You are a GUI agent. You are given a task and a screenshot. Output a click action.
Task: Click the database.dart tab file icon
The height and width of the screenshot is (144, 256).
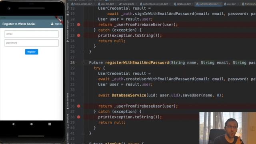(x=175, y=4)
